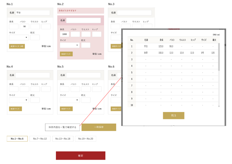Screen dimensions: 232x164
Task: Click the 名前 field in card No.5
Action: [x=83, y=75]
